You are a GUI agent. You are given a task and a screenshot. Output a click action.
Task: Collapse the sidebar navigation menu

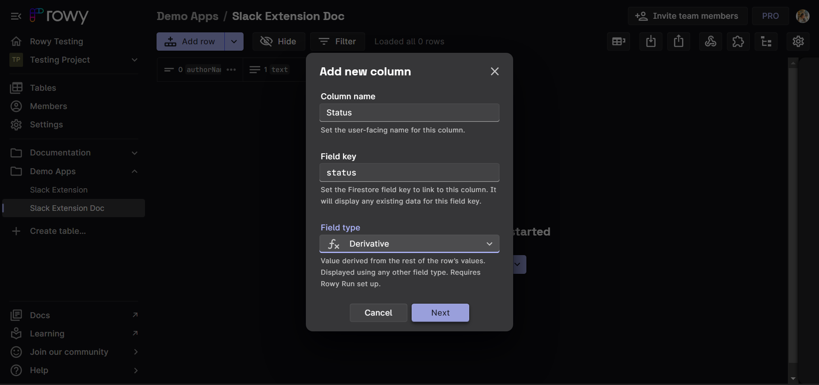click(16, 16)
